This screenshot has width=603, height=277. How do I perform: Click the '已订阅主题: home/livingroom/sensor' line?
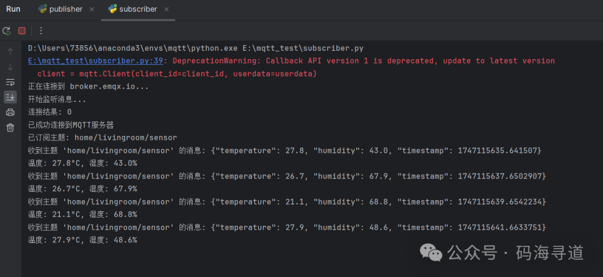point(103,138)
